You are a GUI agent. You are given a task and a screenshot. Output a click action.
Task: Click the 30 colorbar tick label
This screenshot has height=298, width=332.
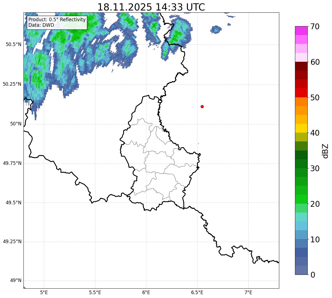(x=315, y=168)
